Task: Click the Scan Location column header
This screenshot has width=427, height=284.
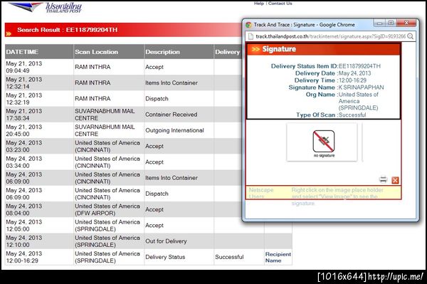Action: (x=109, y=52)
